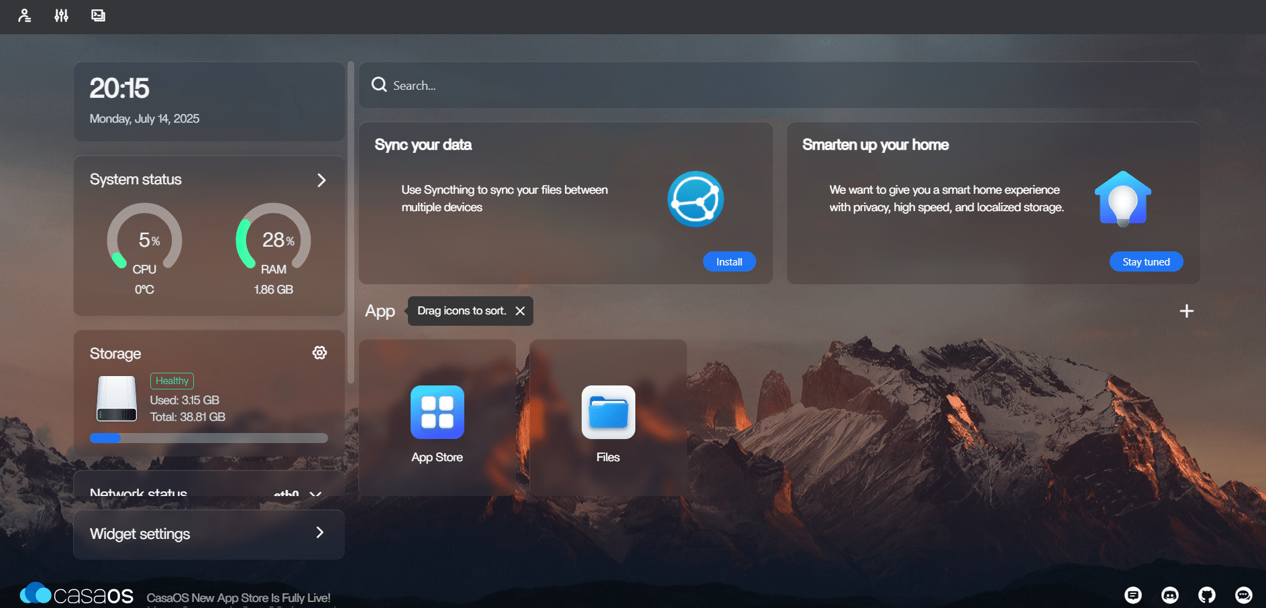This screenshot has width=1266, height=608.
Task: Open the GitHub icon in footer
Action: click(1206, 595)
